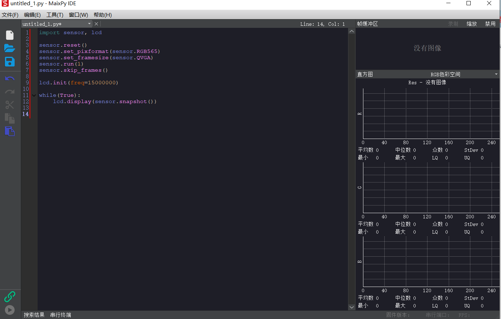Click the MaixPy IDE logo in the title bar
This screenshot has height=319, width=501.
point(5,3)
